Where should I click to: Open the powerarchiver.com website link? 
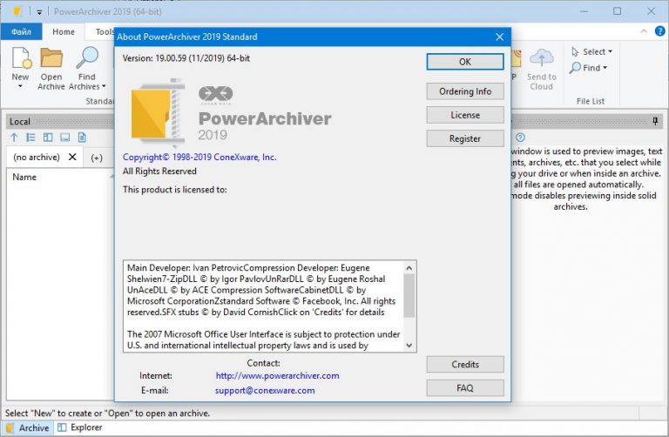(277, 375)
